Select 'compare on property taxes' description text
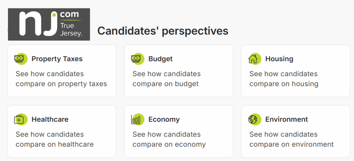 [62, 84]
